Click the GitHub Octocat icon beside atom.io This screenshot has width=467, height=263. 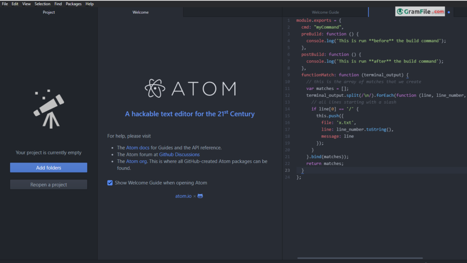pyautogui.click(x=200, y=196)
